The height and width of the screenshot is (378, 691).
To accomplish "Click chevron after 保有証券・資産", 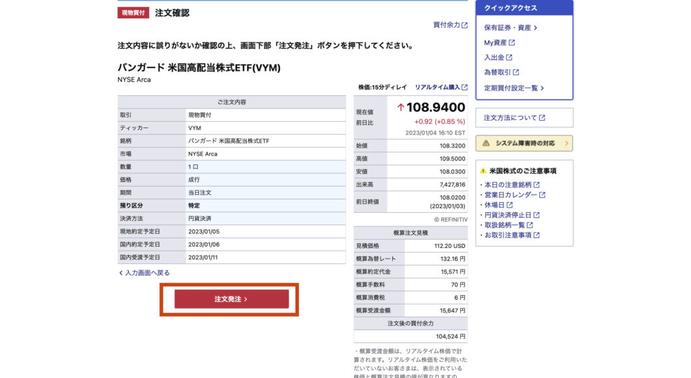I will click(535, 28).
